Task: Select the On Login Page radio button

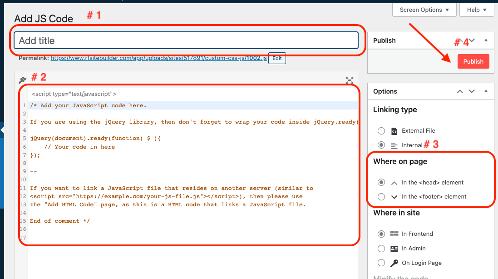Action: point(381,263)
